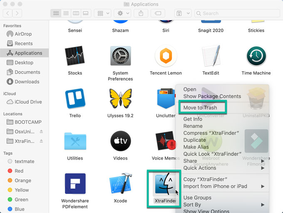Eject the XtraFin... volume
This screenshot has height=213, width=283.
click(x=41, y=141)
